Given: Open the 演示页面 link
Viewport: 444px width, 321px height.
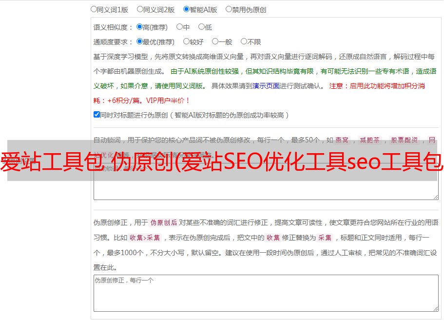Looking at the screenshot, I should 266,86.
